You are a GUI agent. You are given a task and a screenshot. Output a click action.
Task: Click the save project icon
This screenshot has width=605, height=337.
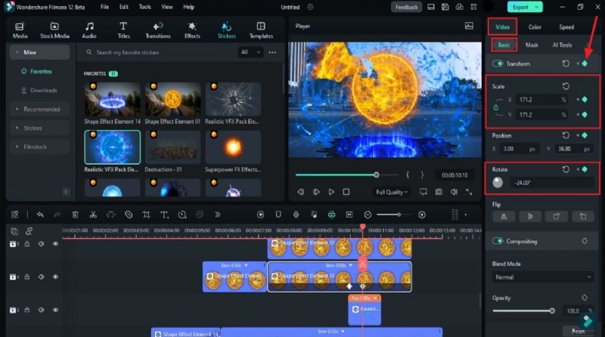445,7
